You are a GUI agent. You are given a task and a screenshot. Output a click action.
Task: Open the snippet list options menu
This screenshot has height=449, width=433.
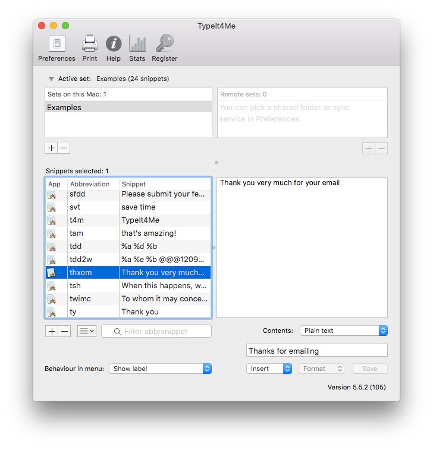(x=87, y=331)
